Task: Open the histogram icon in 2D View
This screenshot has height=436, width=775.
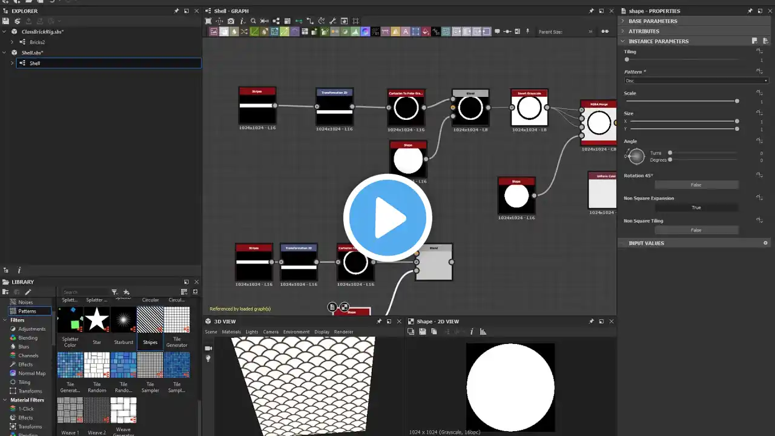Action: pyautogui.click(x=483, y=332)
